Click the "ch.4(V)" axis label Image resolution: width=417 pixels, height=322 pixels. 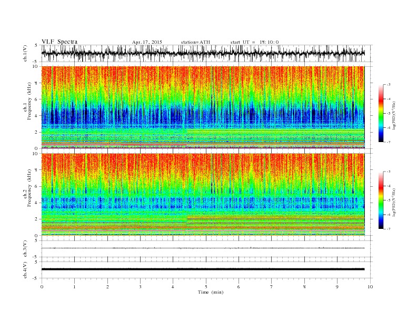(25, 270)
